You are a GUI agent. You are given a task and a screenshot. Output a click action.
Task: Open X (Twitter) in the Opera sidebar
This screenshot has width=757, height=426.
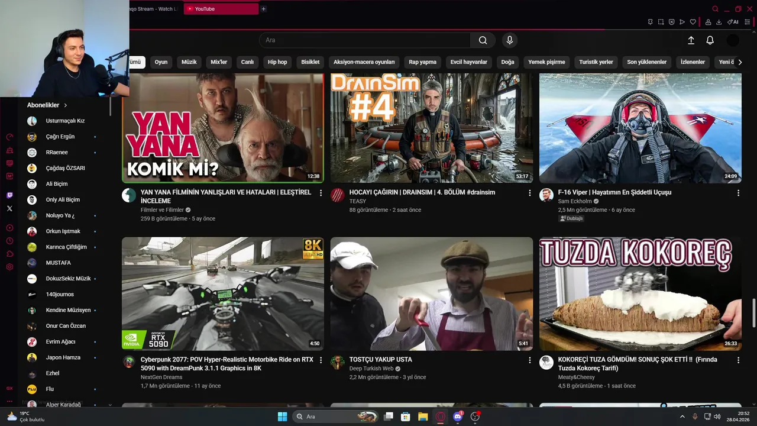click(9, 208)
